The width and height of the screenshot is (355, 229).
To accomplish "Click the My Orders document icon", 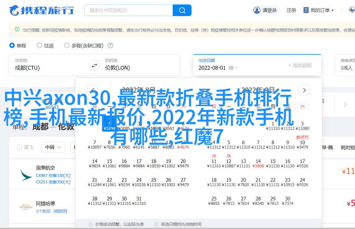I will 306,10.
